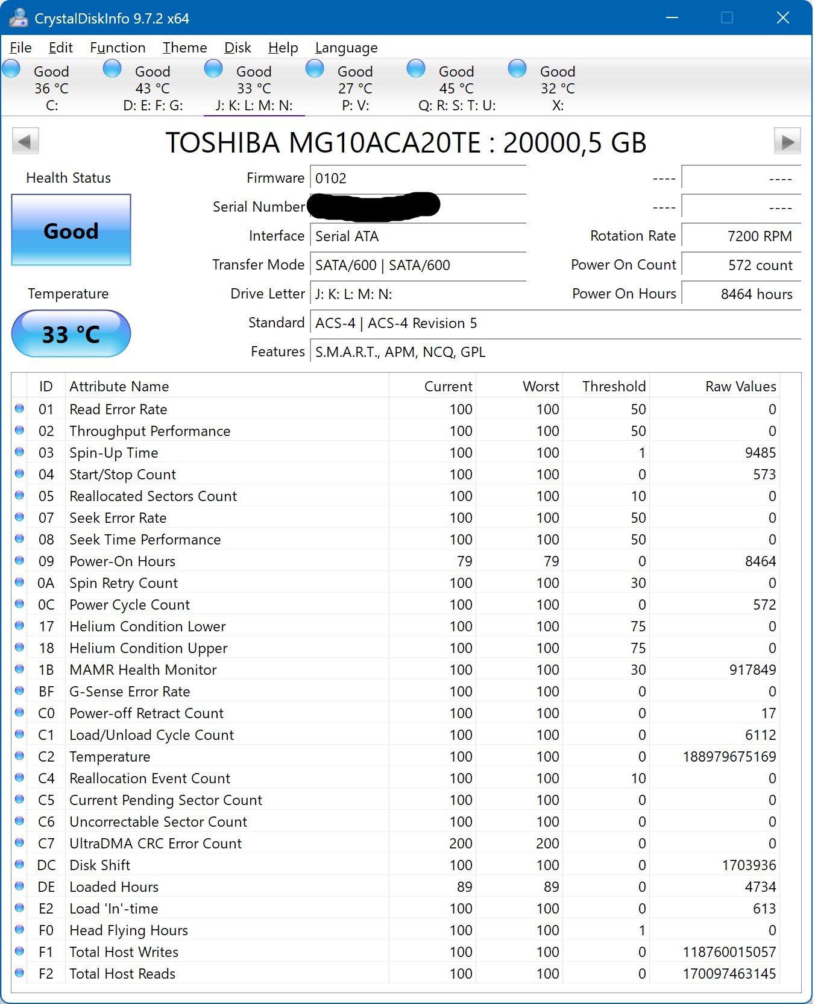
Task: Click status dot for Throughput Performance
Action: (19, 431)
